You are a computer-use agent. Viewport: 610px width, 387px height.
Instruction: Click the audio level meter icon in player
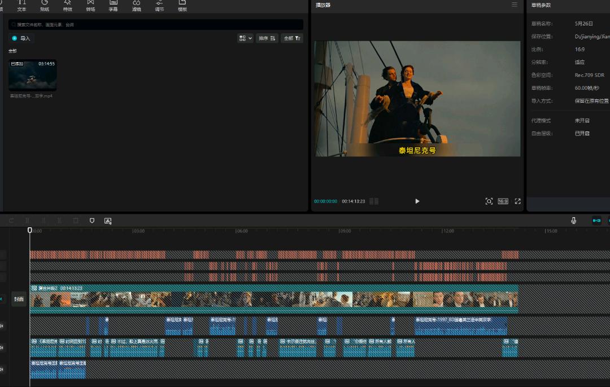(374, 201)
